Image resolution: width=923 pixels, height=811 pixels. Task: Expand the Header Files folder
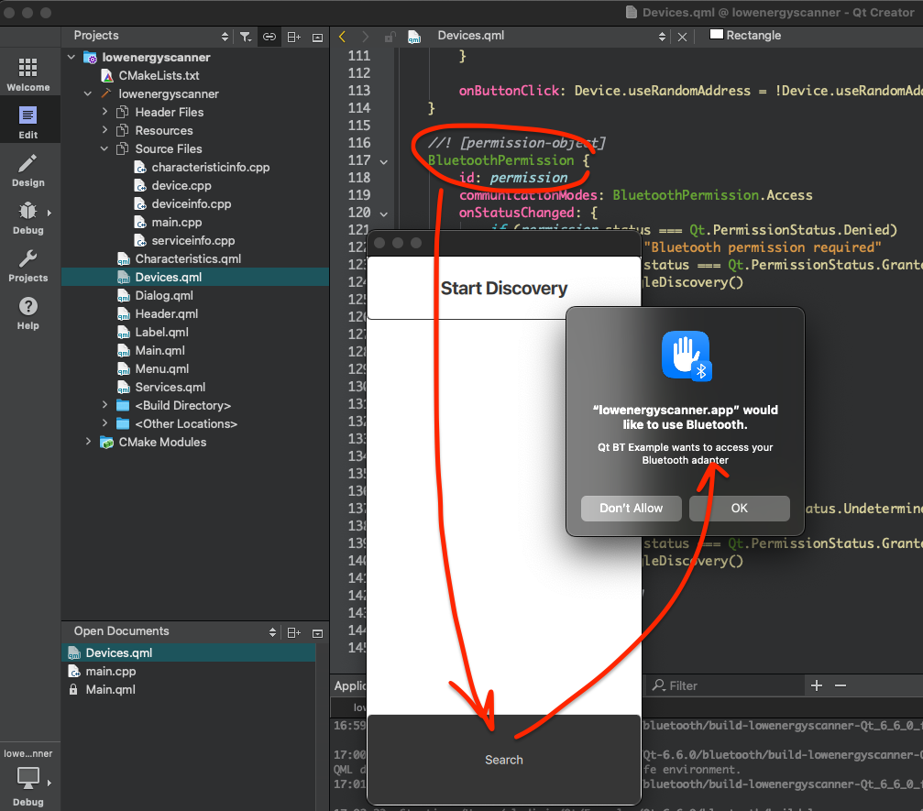[104, 111]
